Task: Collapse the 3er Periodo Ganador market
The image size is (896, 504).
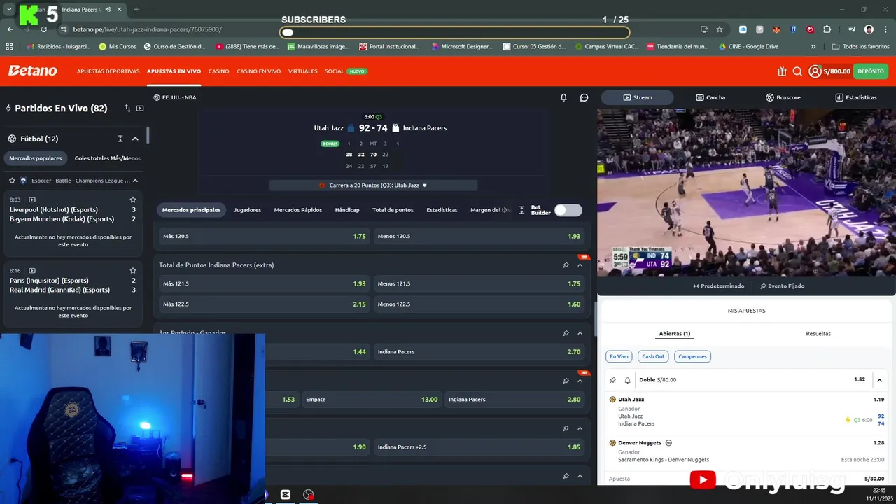Action: [x=580, y=333]
